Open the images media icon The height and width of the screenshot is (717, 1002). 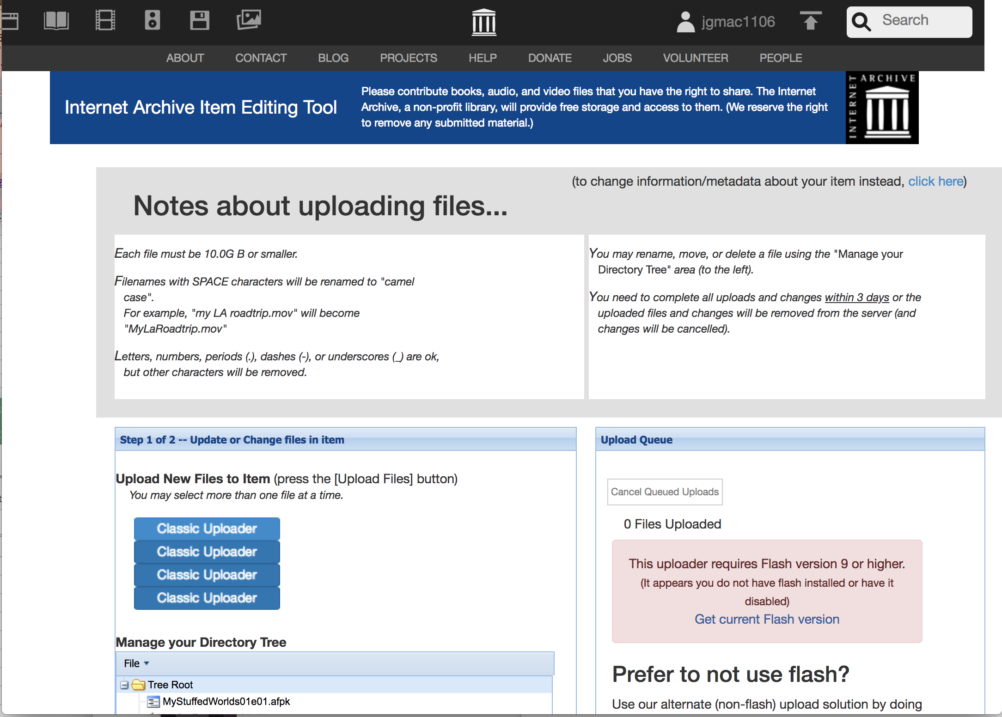pyautogui.click(x=249, y=20)
